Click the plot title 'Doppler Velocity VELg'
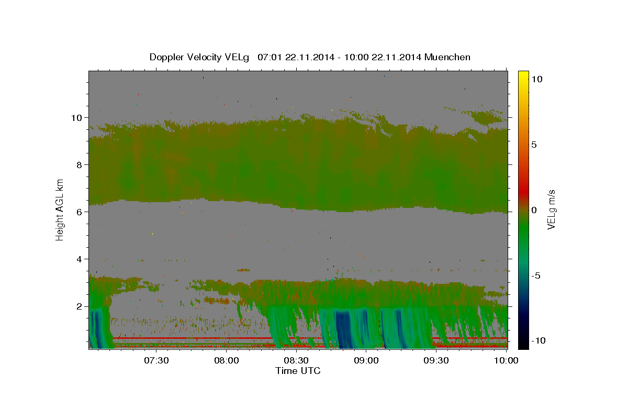The width and height of the screenshot is (628, 419). (200, 57)
